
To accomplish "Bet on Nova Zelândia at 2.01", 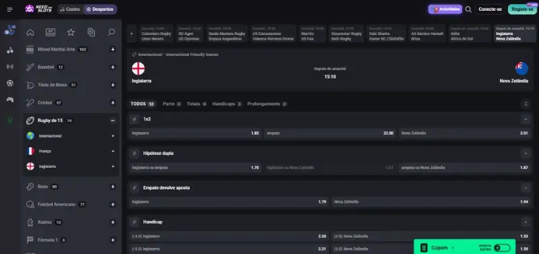I will [x=464, y=133].
